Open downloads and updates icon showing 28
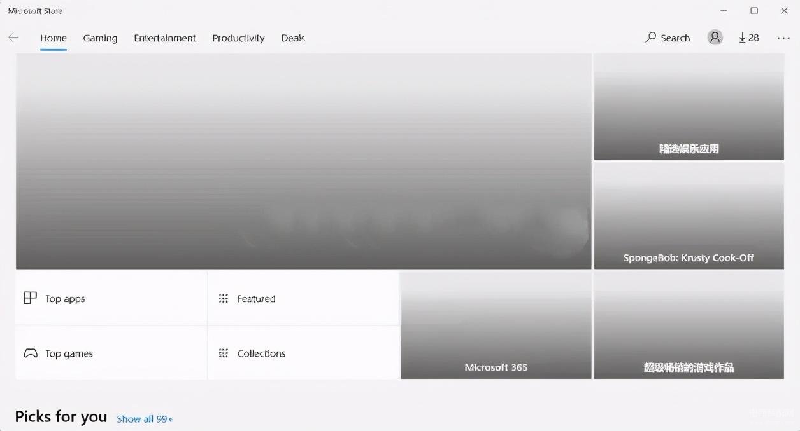 point(749,38)
